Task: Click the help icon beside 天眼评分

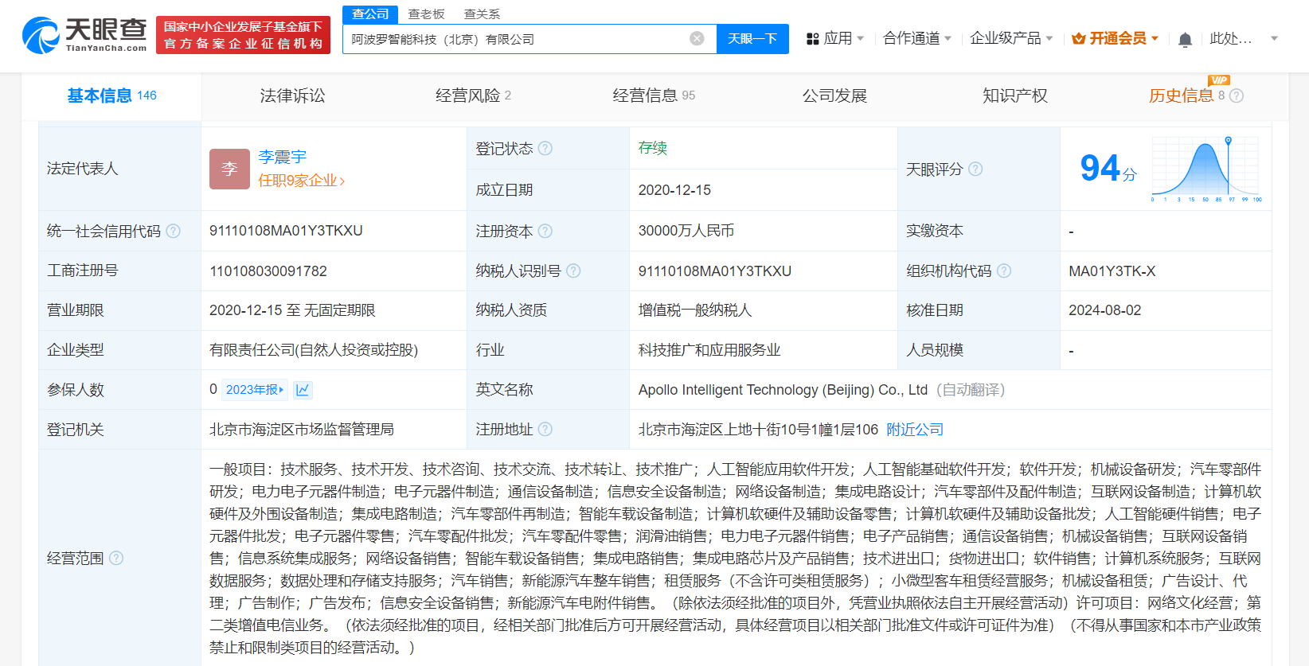Action: pyautogui.click(x=975, y=169)
